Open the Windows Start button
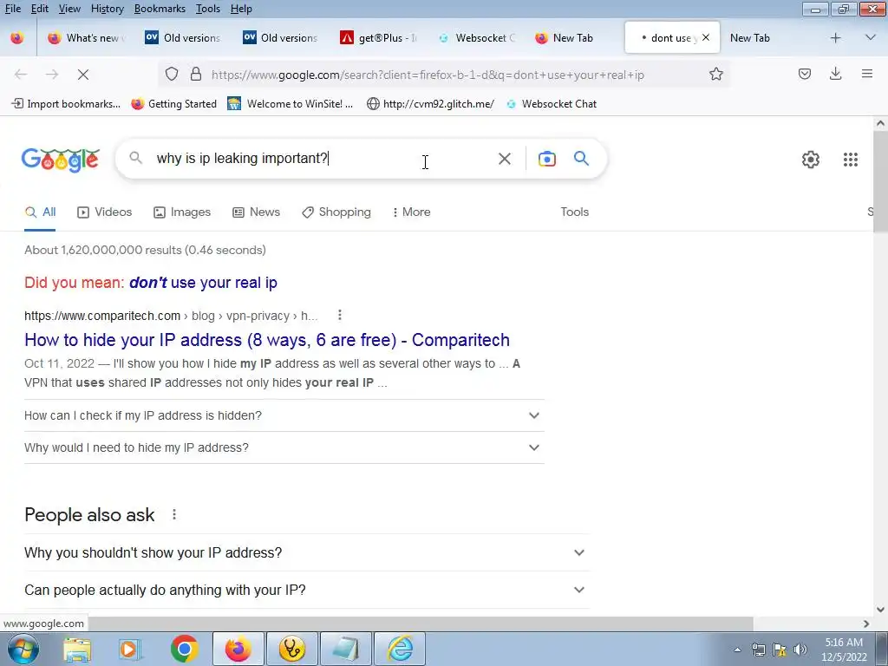 click(x=23, y=649)
